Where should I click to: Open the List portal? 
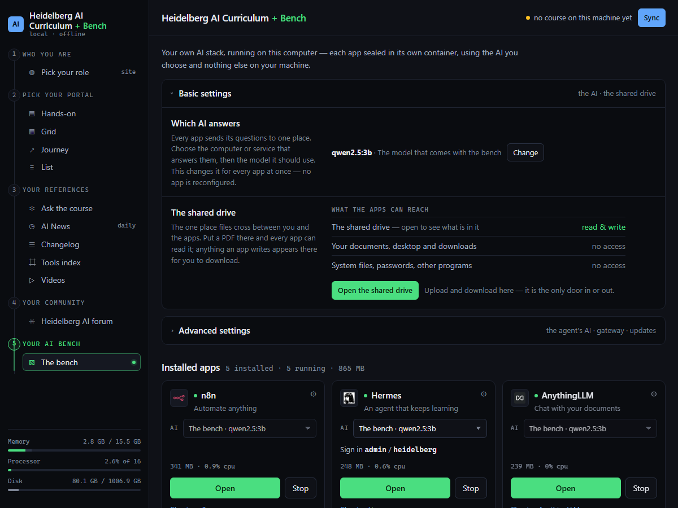81,167
